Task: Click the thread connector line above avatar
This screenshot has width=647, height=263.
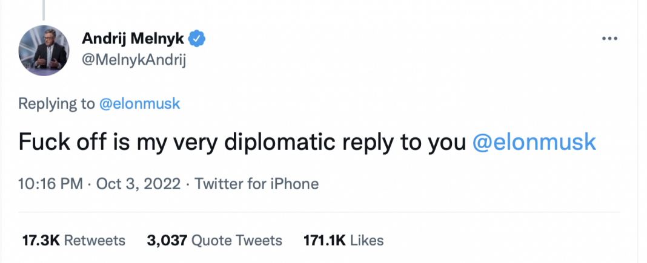Action: click(x=43, y=7)
